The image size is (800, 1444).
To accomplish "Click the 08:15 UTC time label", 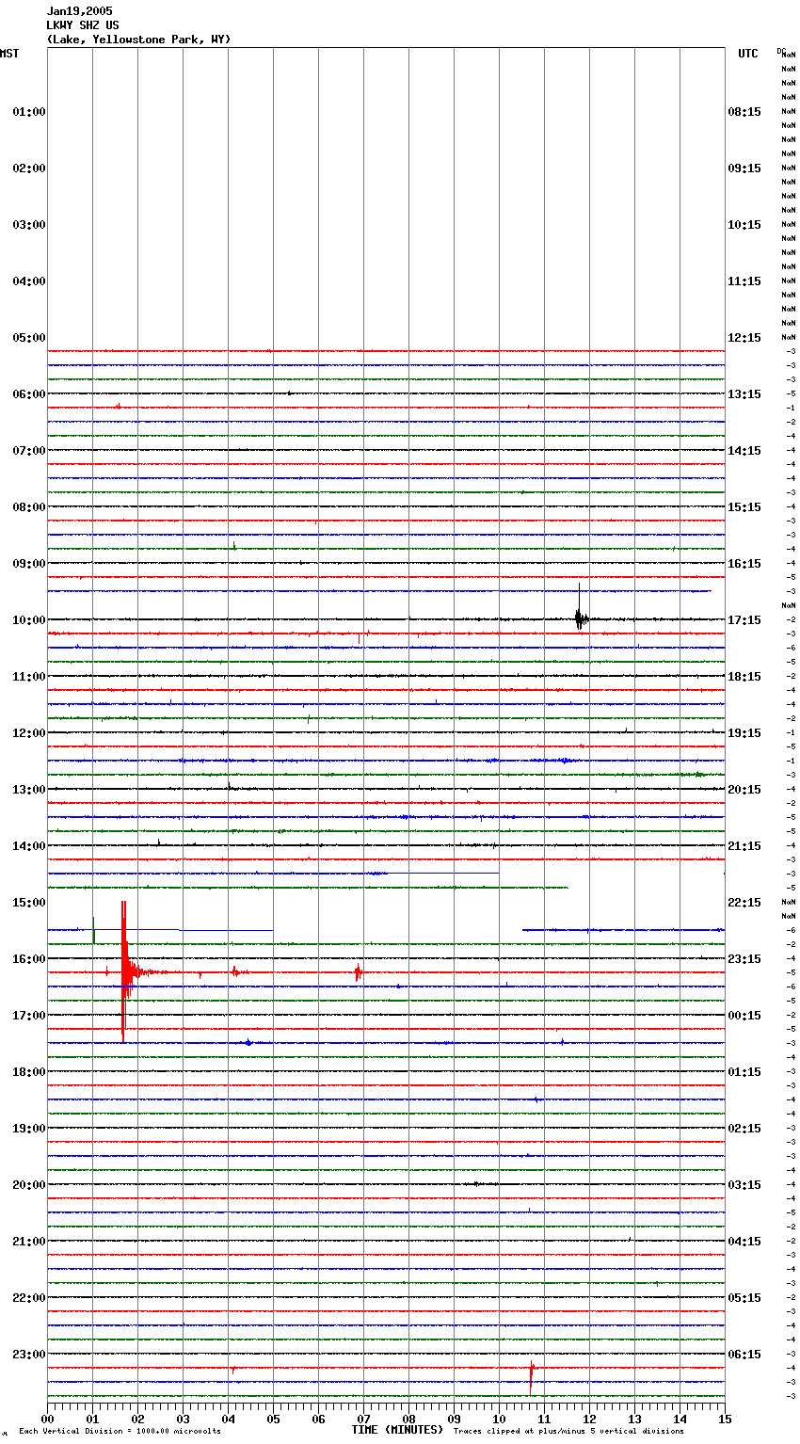I will pos(744,112).
